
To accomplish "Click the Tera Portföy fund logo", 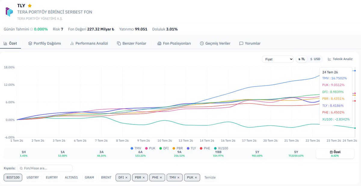I will (9, 12).
